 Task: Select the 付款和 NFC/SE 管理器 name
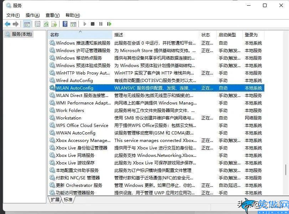click(x=78, y=178)
